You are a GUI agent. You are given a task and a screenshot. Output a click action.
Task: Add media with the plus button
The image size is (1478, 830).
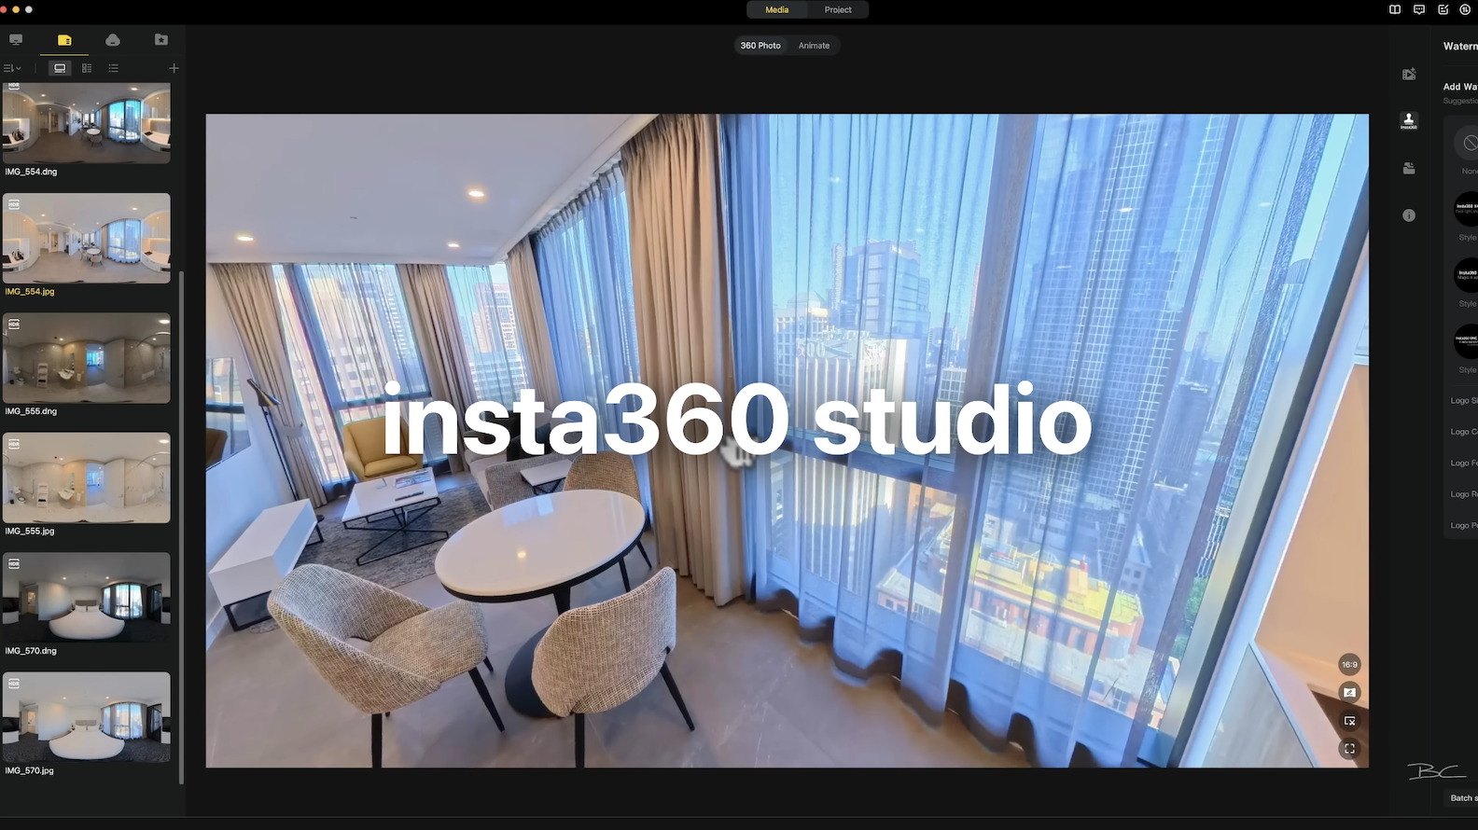[174, 68]
